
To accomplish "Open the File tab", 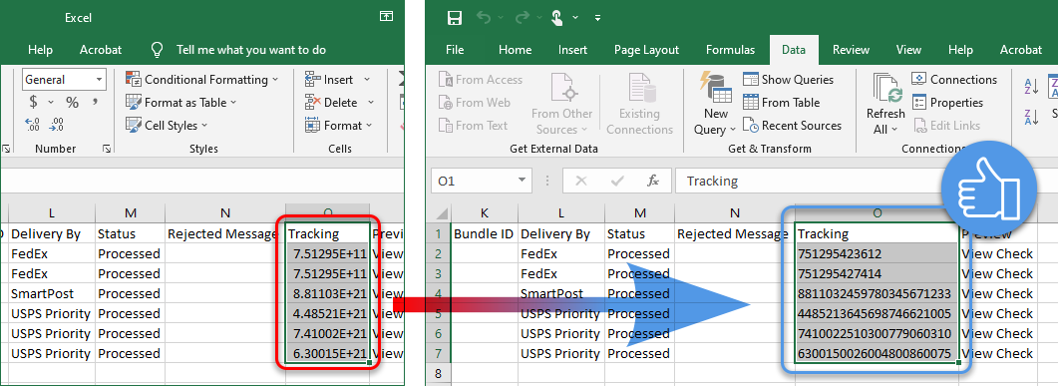I will point(455,50).
